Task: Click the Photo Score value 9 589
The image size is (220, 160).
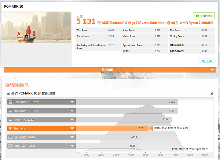Action: tap(111, 36)
